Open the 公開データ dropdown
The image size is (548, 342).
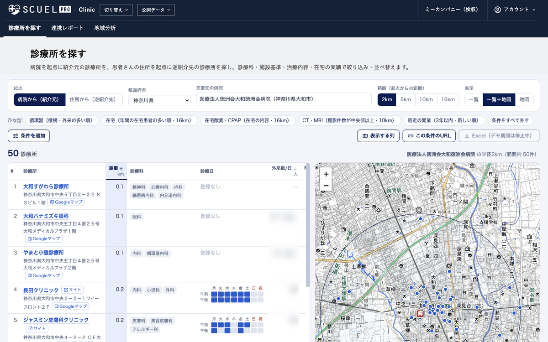[x=155, y=10]
